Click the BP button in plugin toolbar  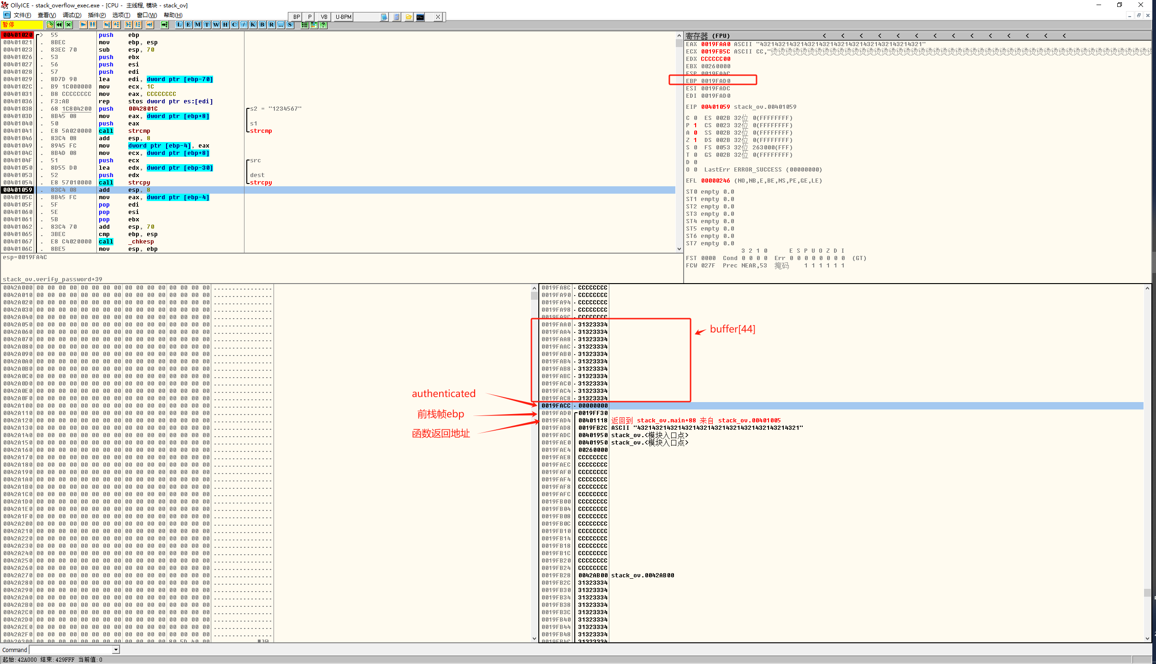coord(296,17)
